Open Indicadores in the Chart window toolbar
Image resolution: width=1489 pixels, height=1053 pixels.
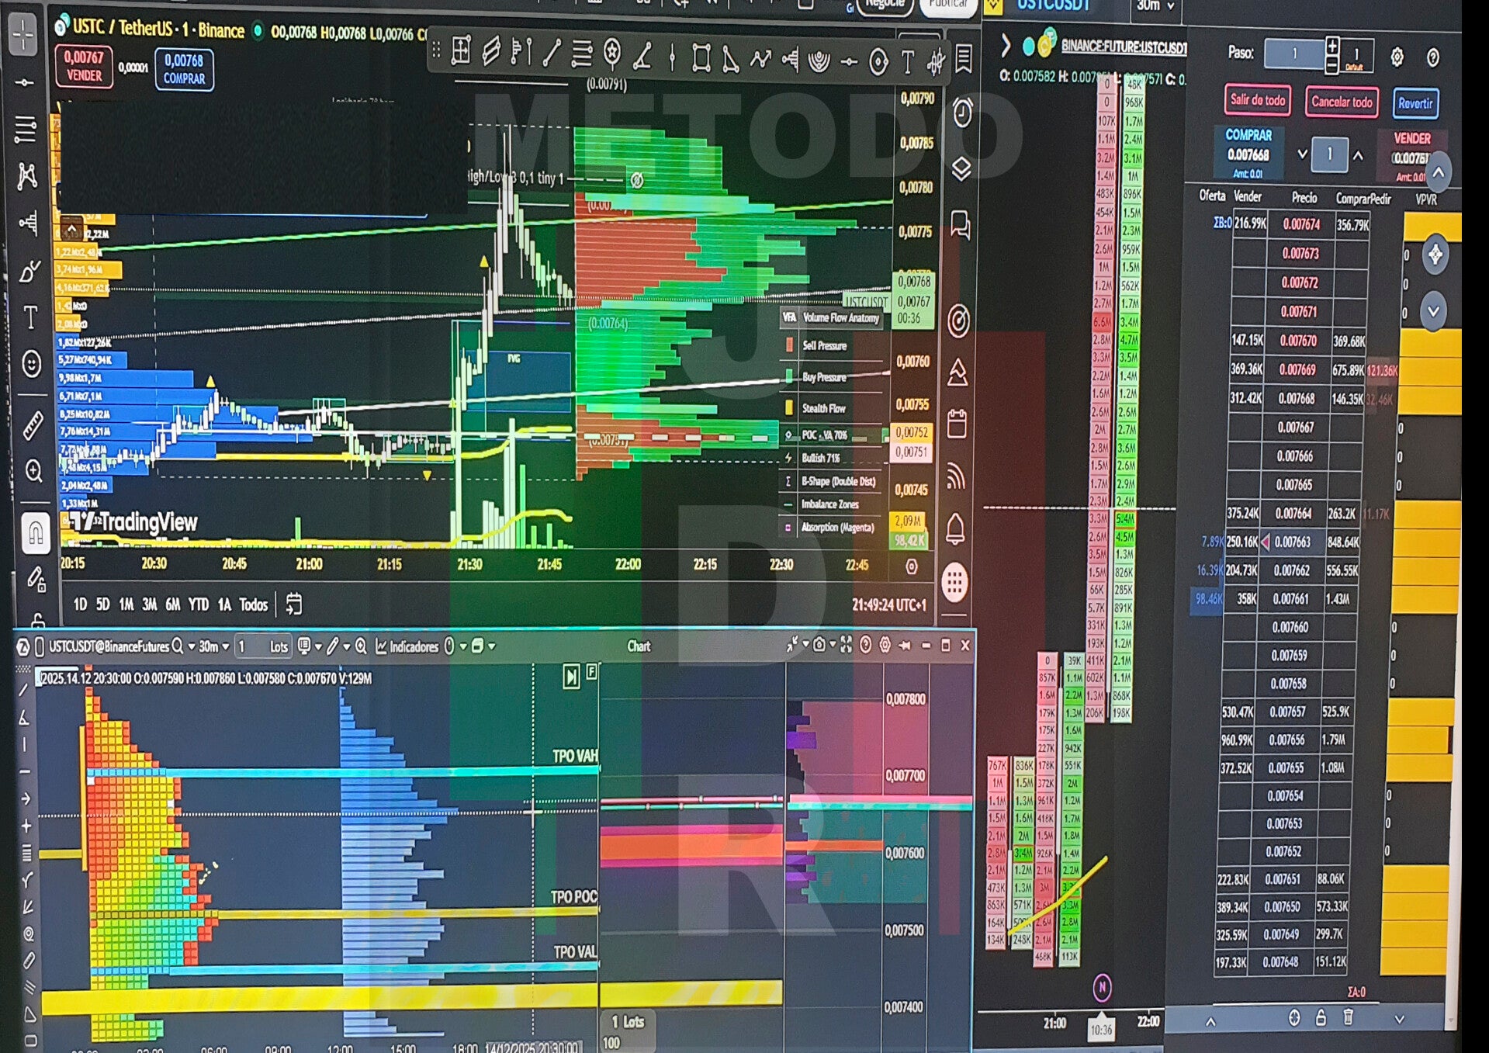click(x=407, y=646)
